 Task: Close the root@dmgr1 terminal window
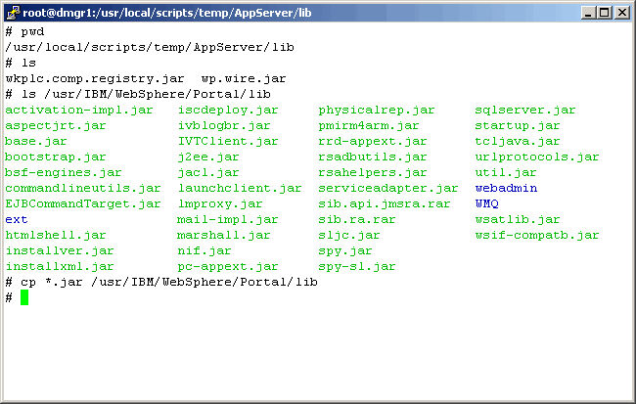click(x=620, y=13)
